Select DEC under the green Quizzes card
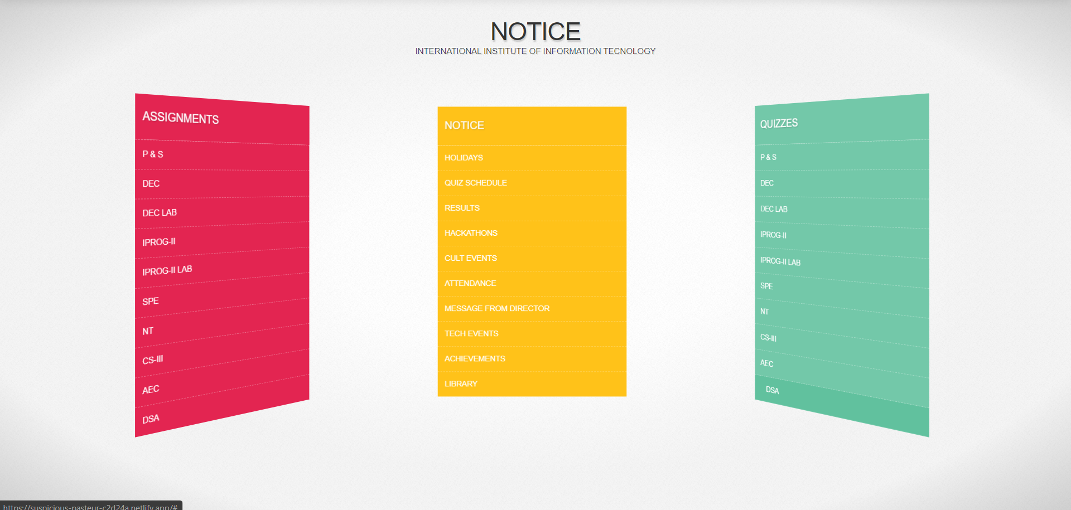This screenshot has width=1071, height=510. point(842,184)
